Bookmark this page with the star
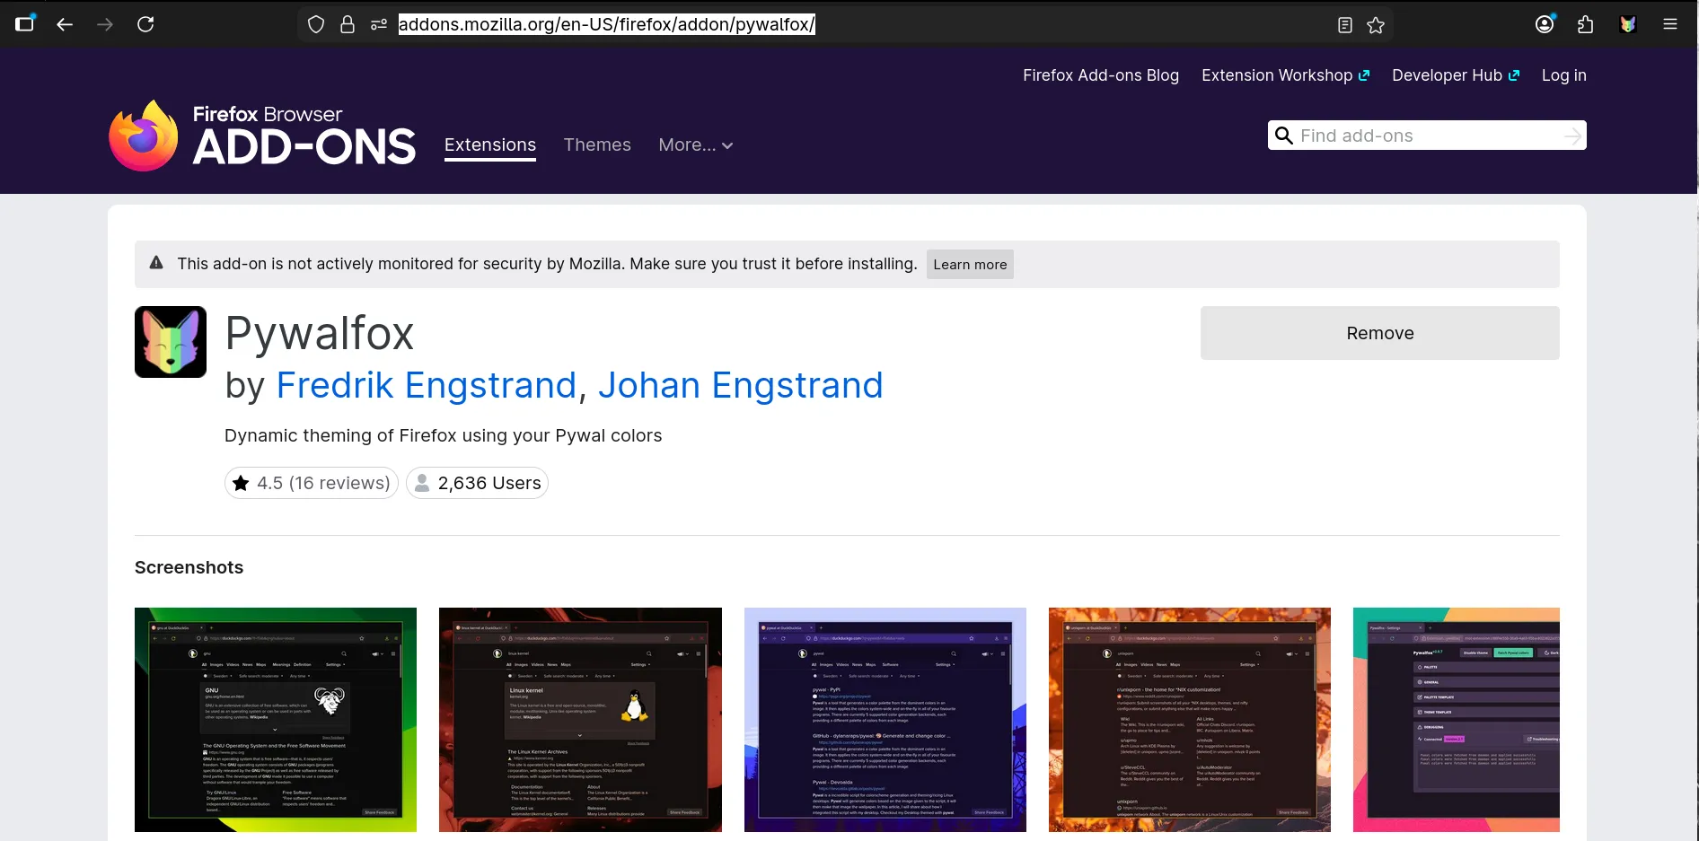Image resolution: width=1699 pixels, height=841 pixels. (1376, 25)
